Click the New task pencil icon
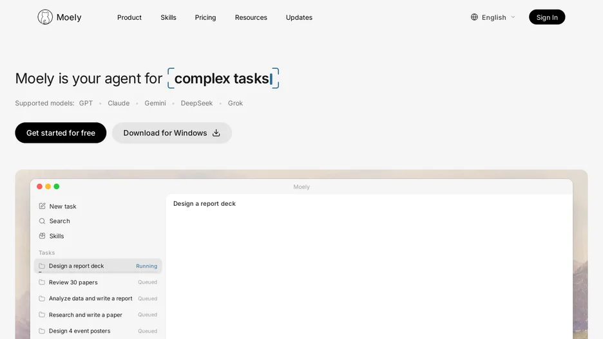The width and height of the screenshot is (603, 339). click(42, 206)
